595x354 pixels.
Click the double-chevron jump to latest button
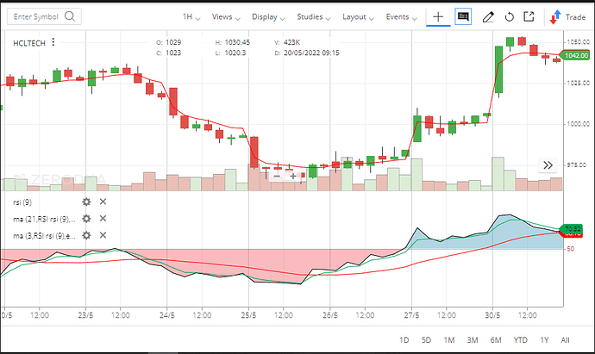[548, 165]
